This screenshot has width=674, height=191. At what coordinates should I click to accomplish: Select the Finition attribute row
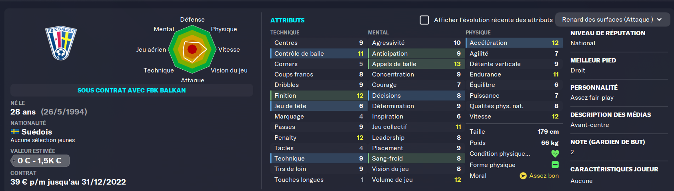tap(318, 96)
